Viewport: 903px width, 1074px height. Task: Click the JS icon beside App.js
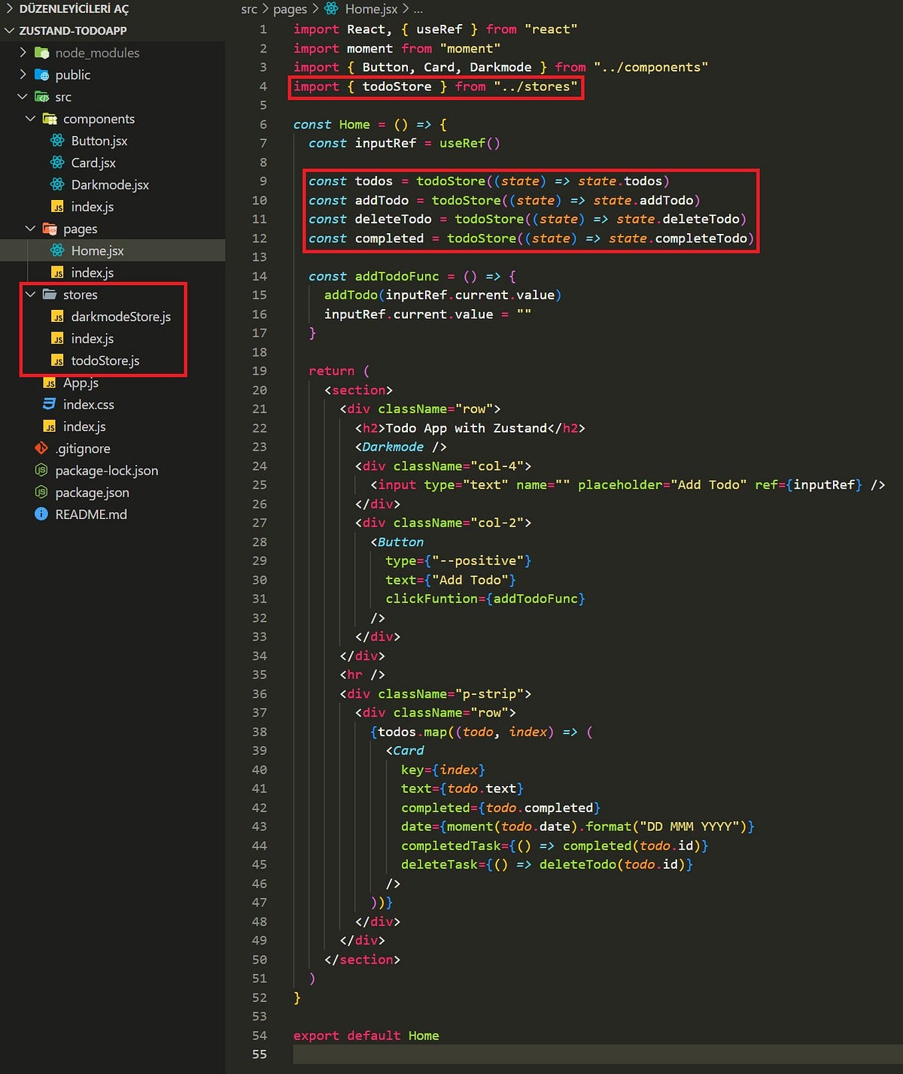(50, 382)
